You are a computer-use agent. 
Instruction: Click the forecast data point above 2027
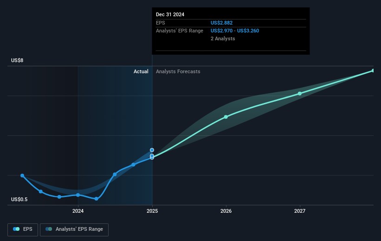tap(300, 94)
